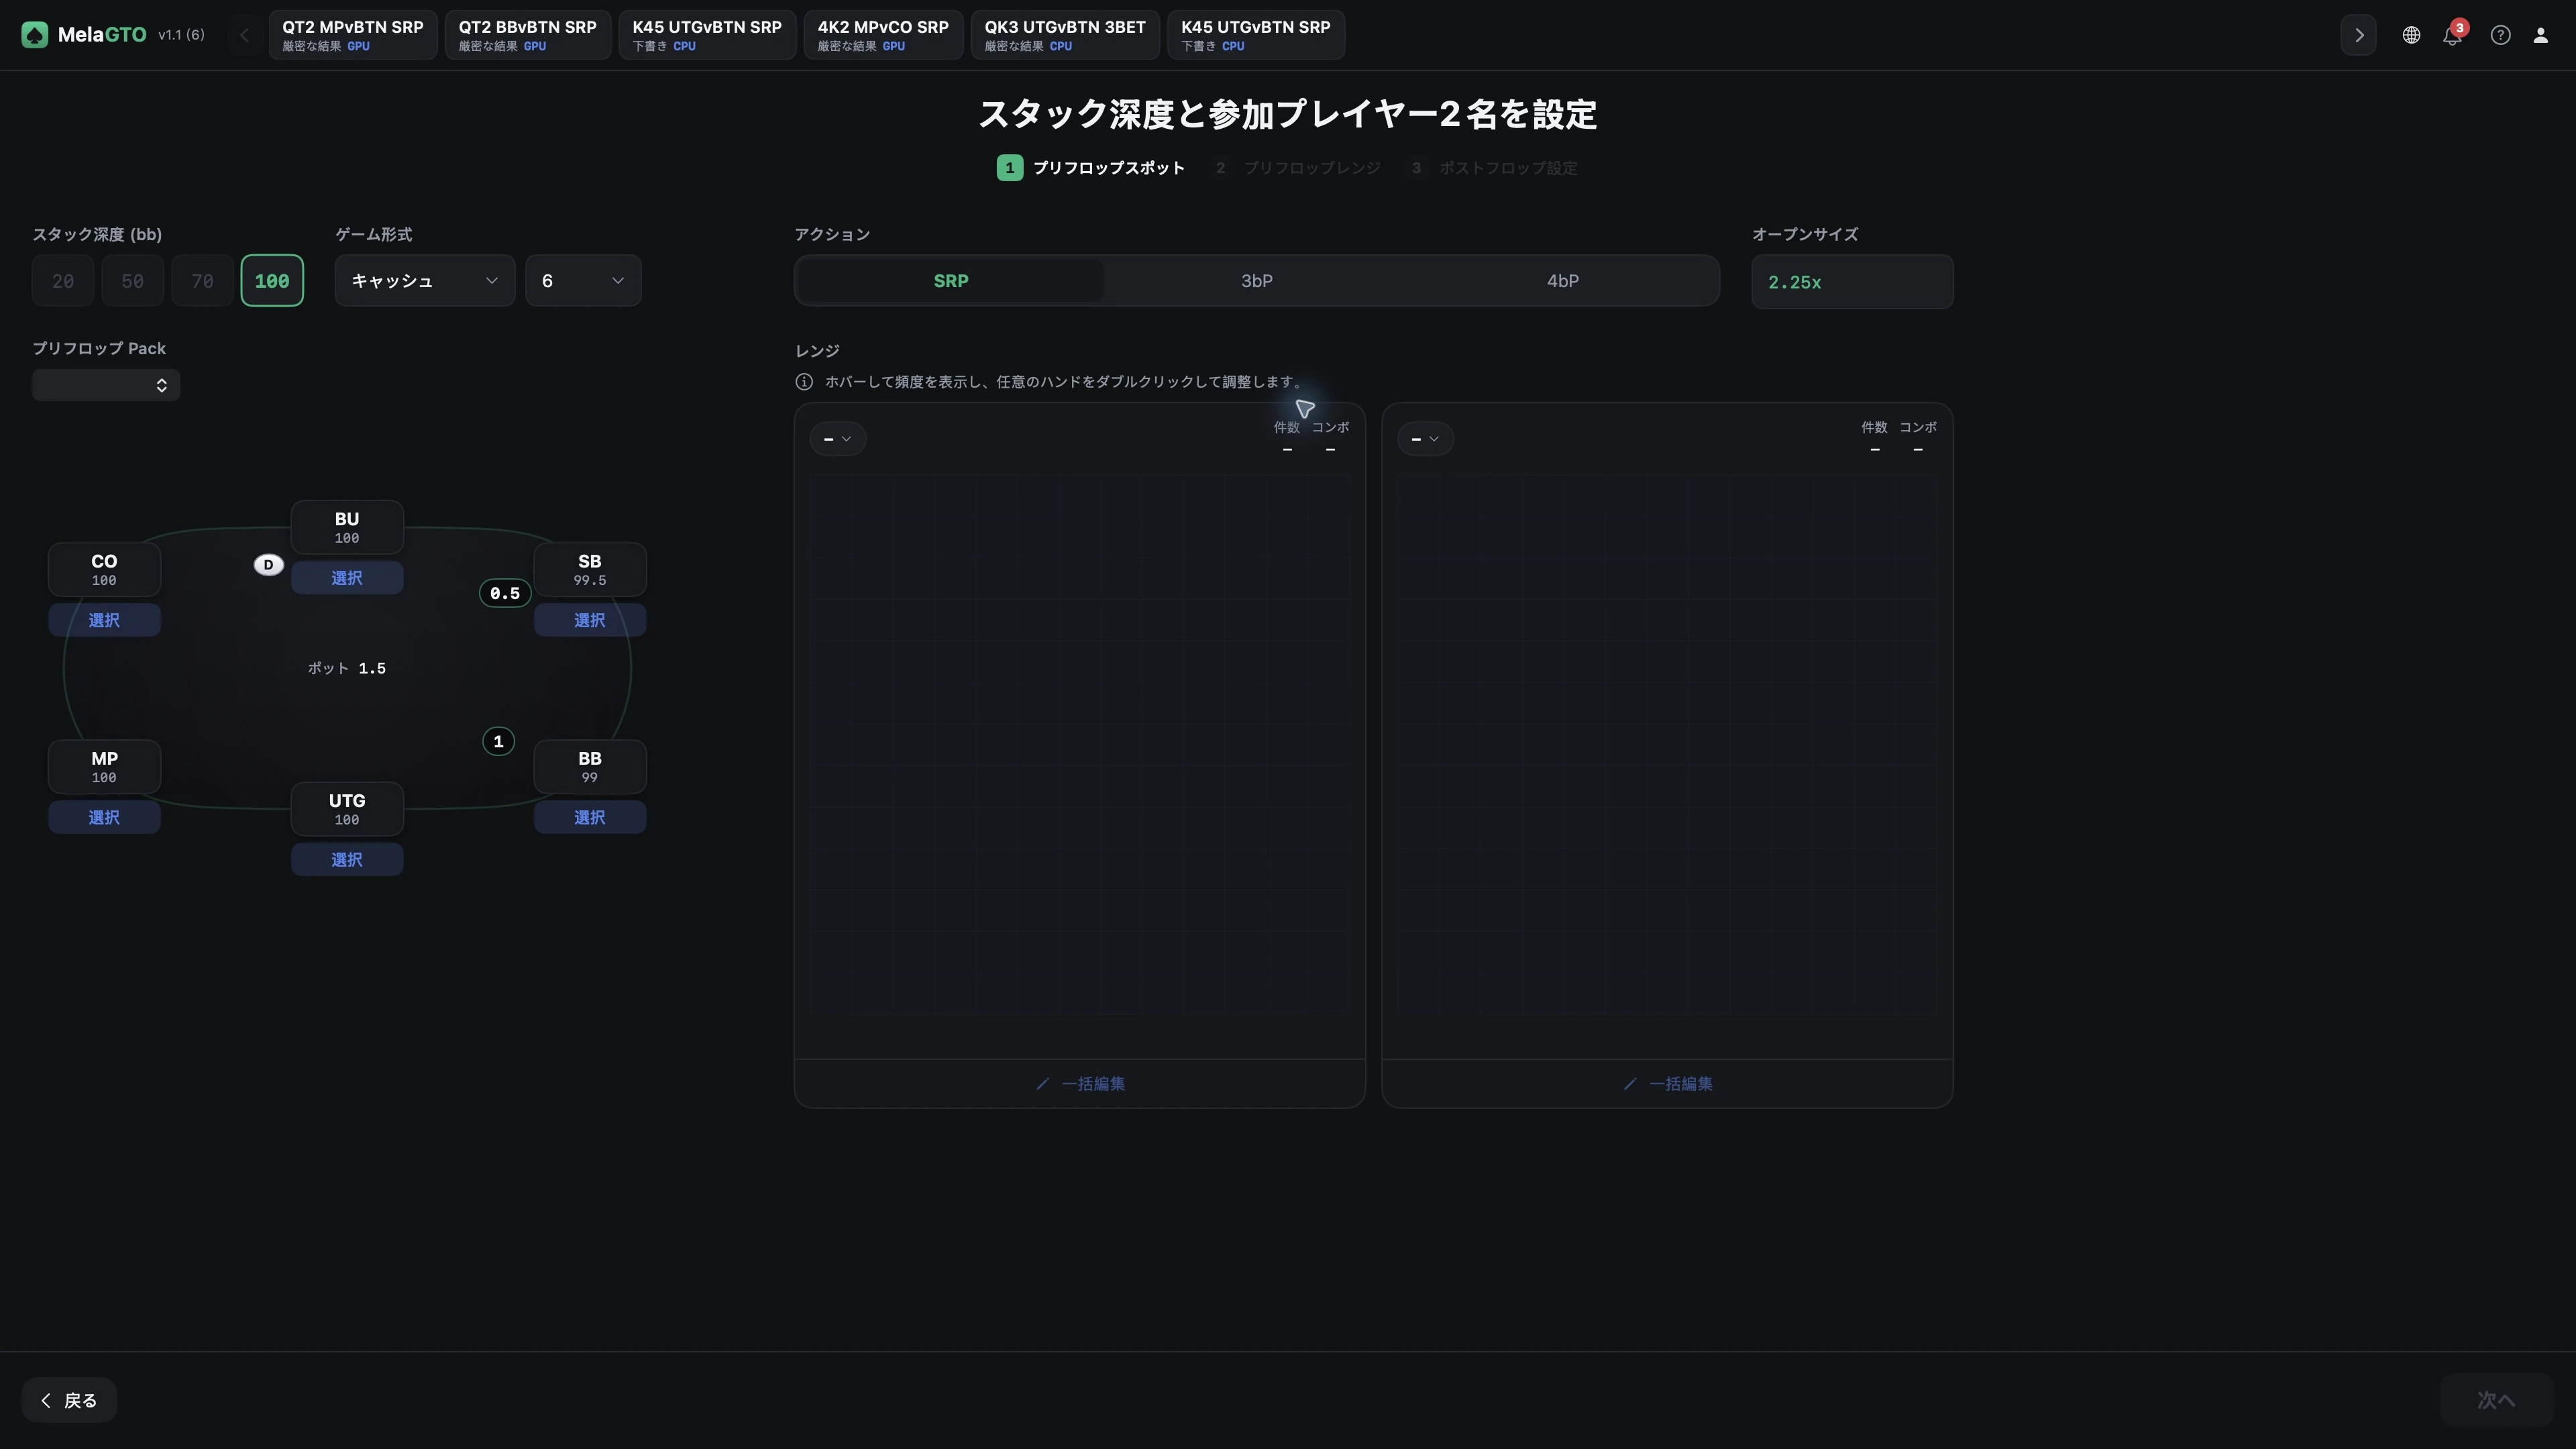The image size is (2576, 1449).
Task: Open the left range panel position dropdown
Action: point(838,439)
